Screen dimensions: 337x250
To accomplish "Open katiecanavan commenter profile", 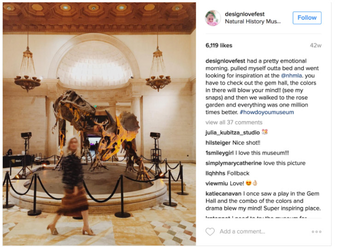I will coord(223,194).
